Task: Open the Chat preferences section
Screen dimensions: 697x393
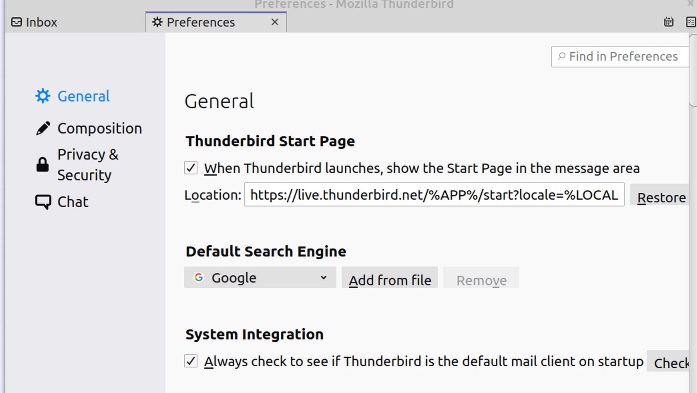Action: pos(62,202)
